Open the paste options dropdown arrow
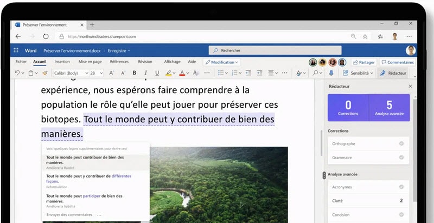434x223 pixels. coord(36,73)
